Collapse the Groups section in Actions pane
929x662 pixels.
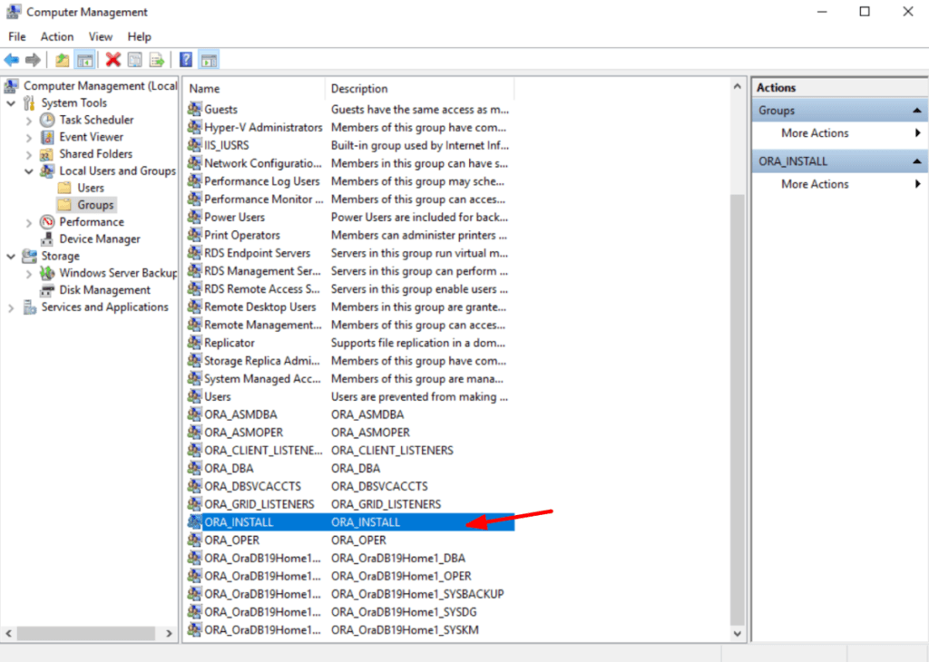(916, 111)
